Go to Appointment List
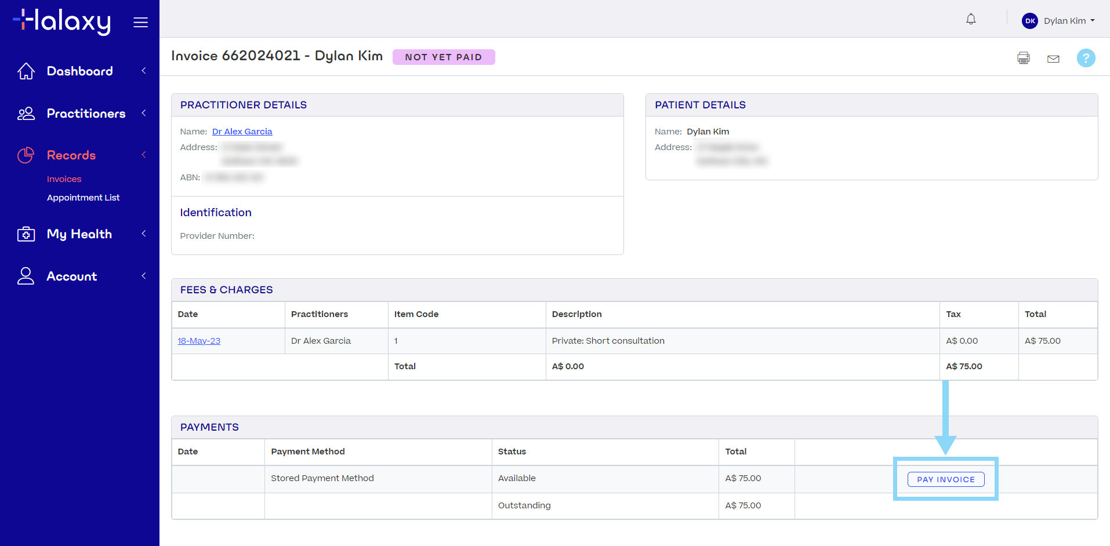The height and width of the screenshot is (546, 1110). (x=83, y=198)
